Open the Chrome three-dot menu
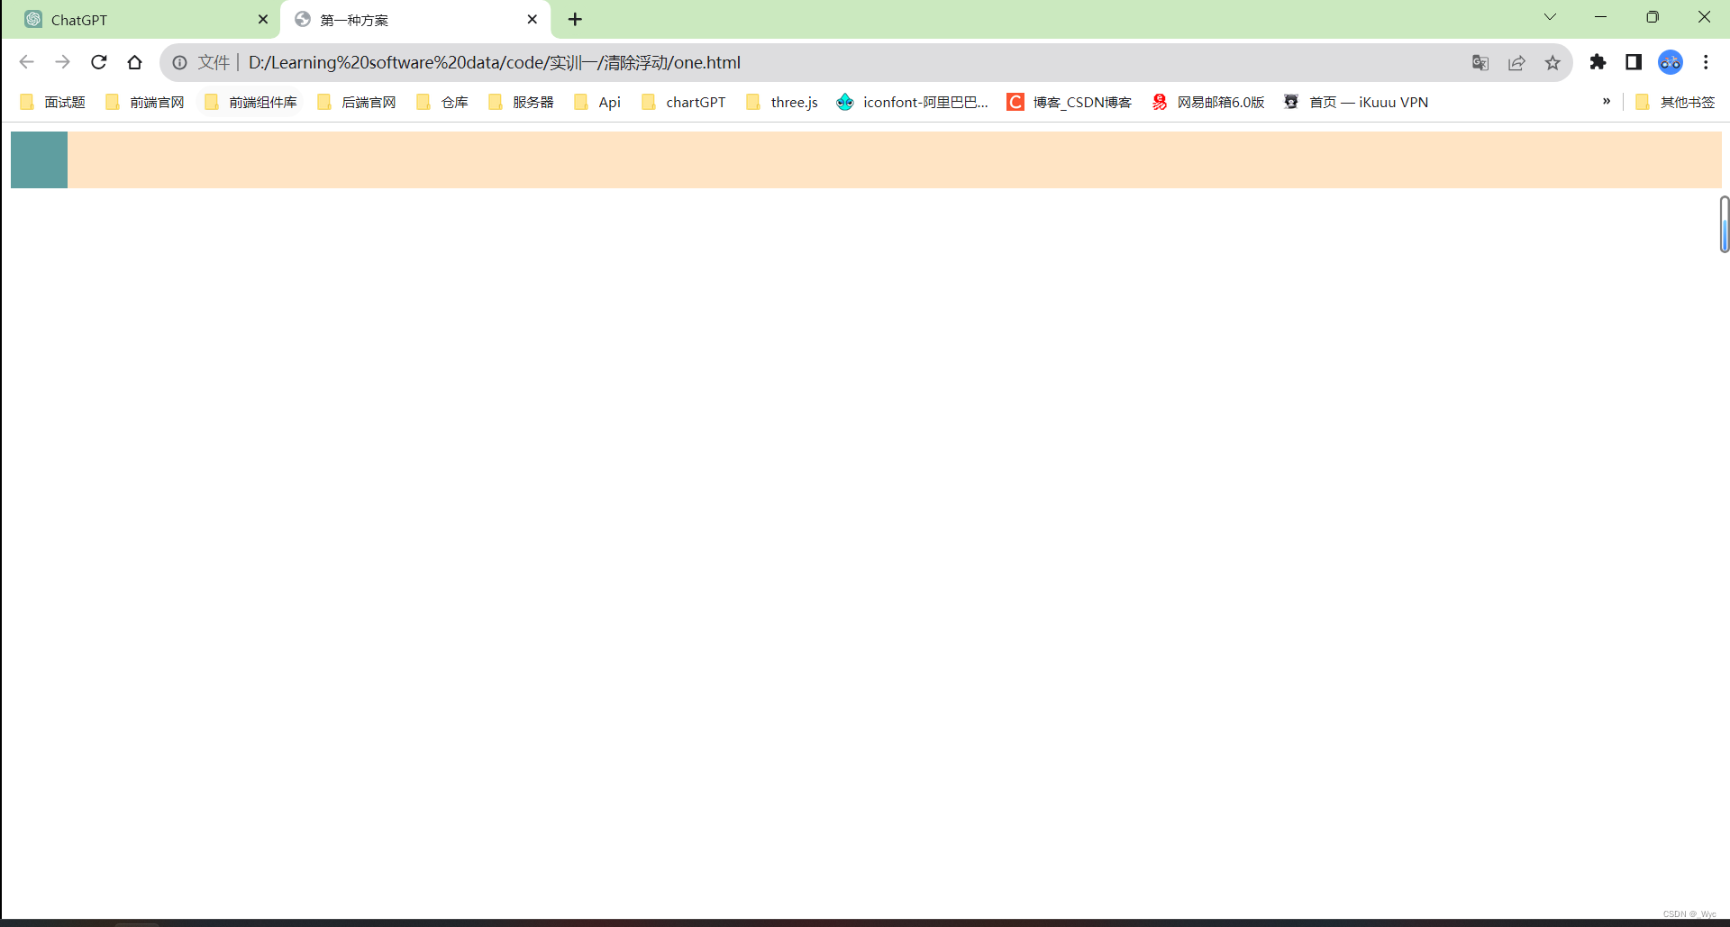This screenshot has height=927, width=1730. [x=1706, y=62]
